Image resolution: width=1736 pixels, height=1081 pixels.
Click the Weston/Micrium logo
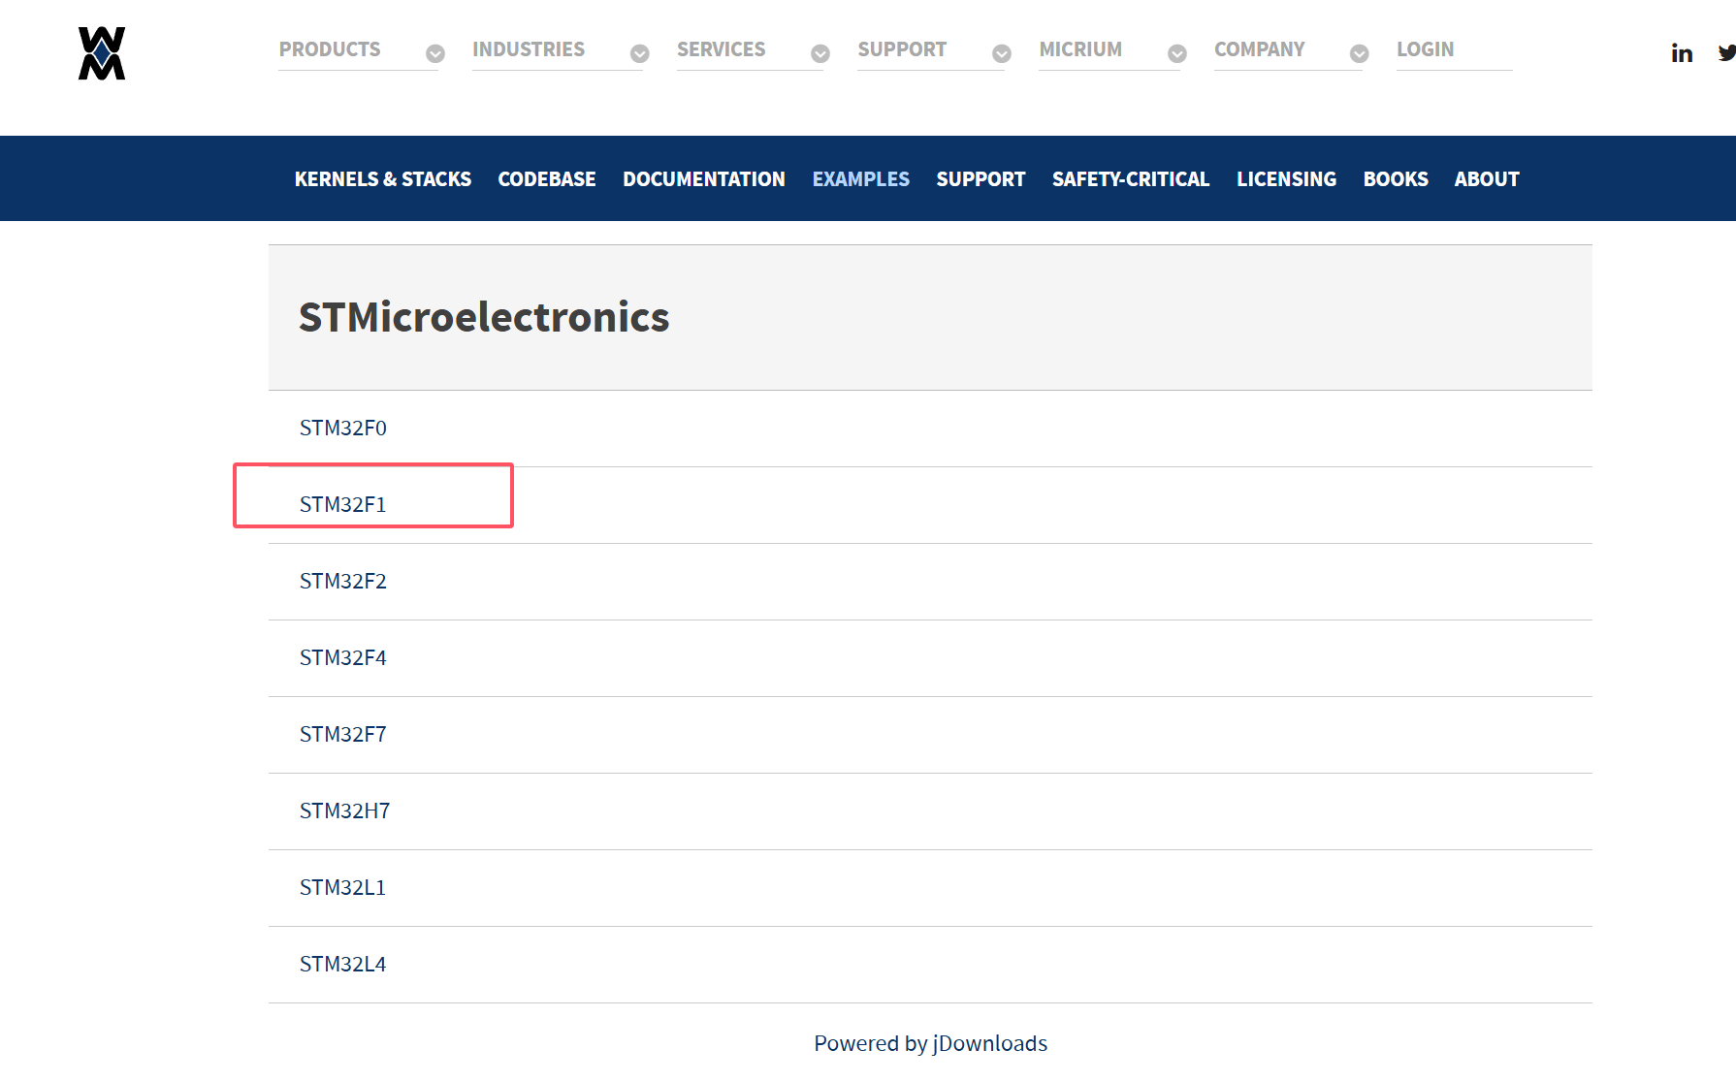102,53
